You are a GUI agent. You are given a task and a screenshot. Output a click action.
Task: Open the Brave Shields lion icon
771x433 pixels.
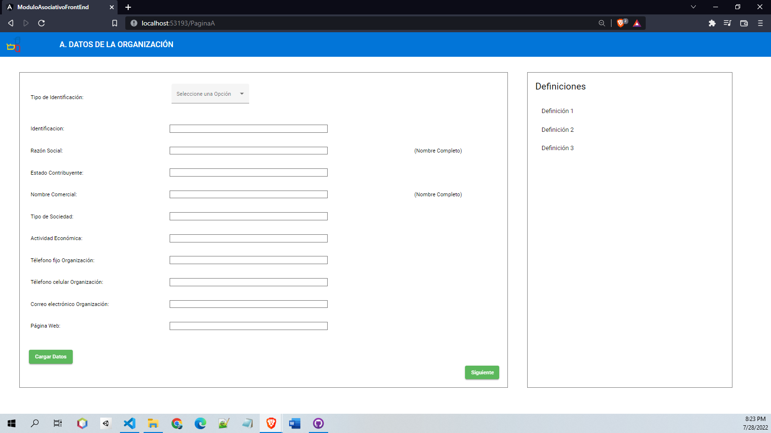621,23
